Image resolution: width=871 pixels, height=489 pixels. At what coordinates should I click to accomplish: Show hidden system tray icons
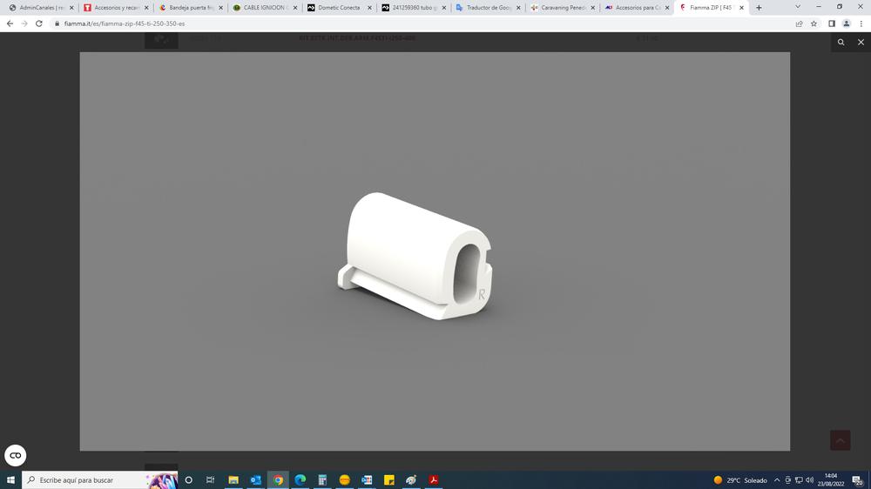click(777, 480)
